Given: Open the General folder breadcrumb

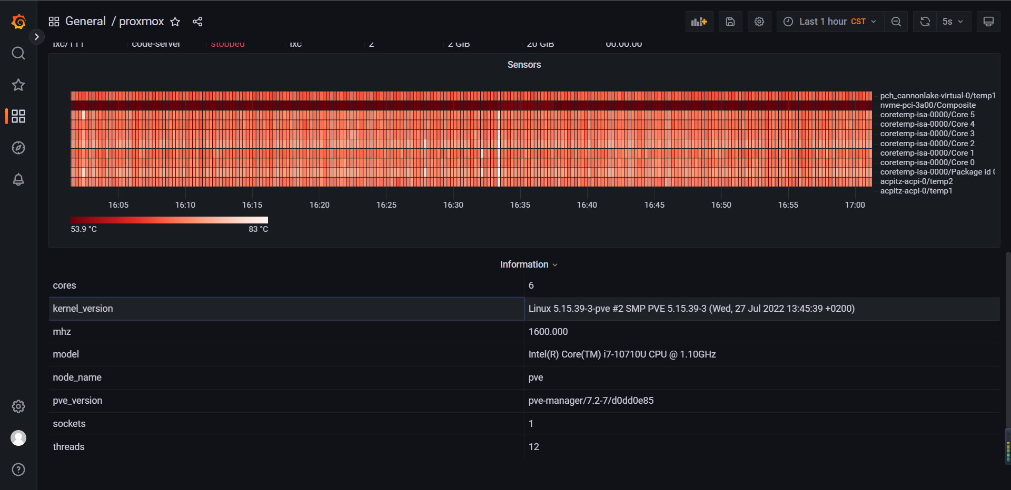Looking at the screenshot, I should pyautogui.click(x=85, y=22).
